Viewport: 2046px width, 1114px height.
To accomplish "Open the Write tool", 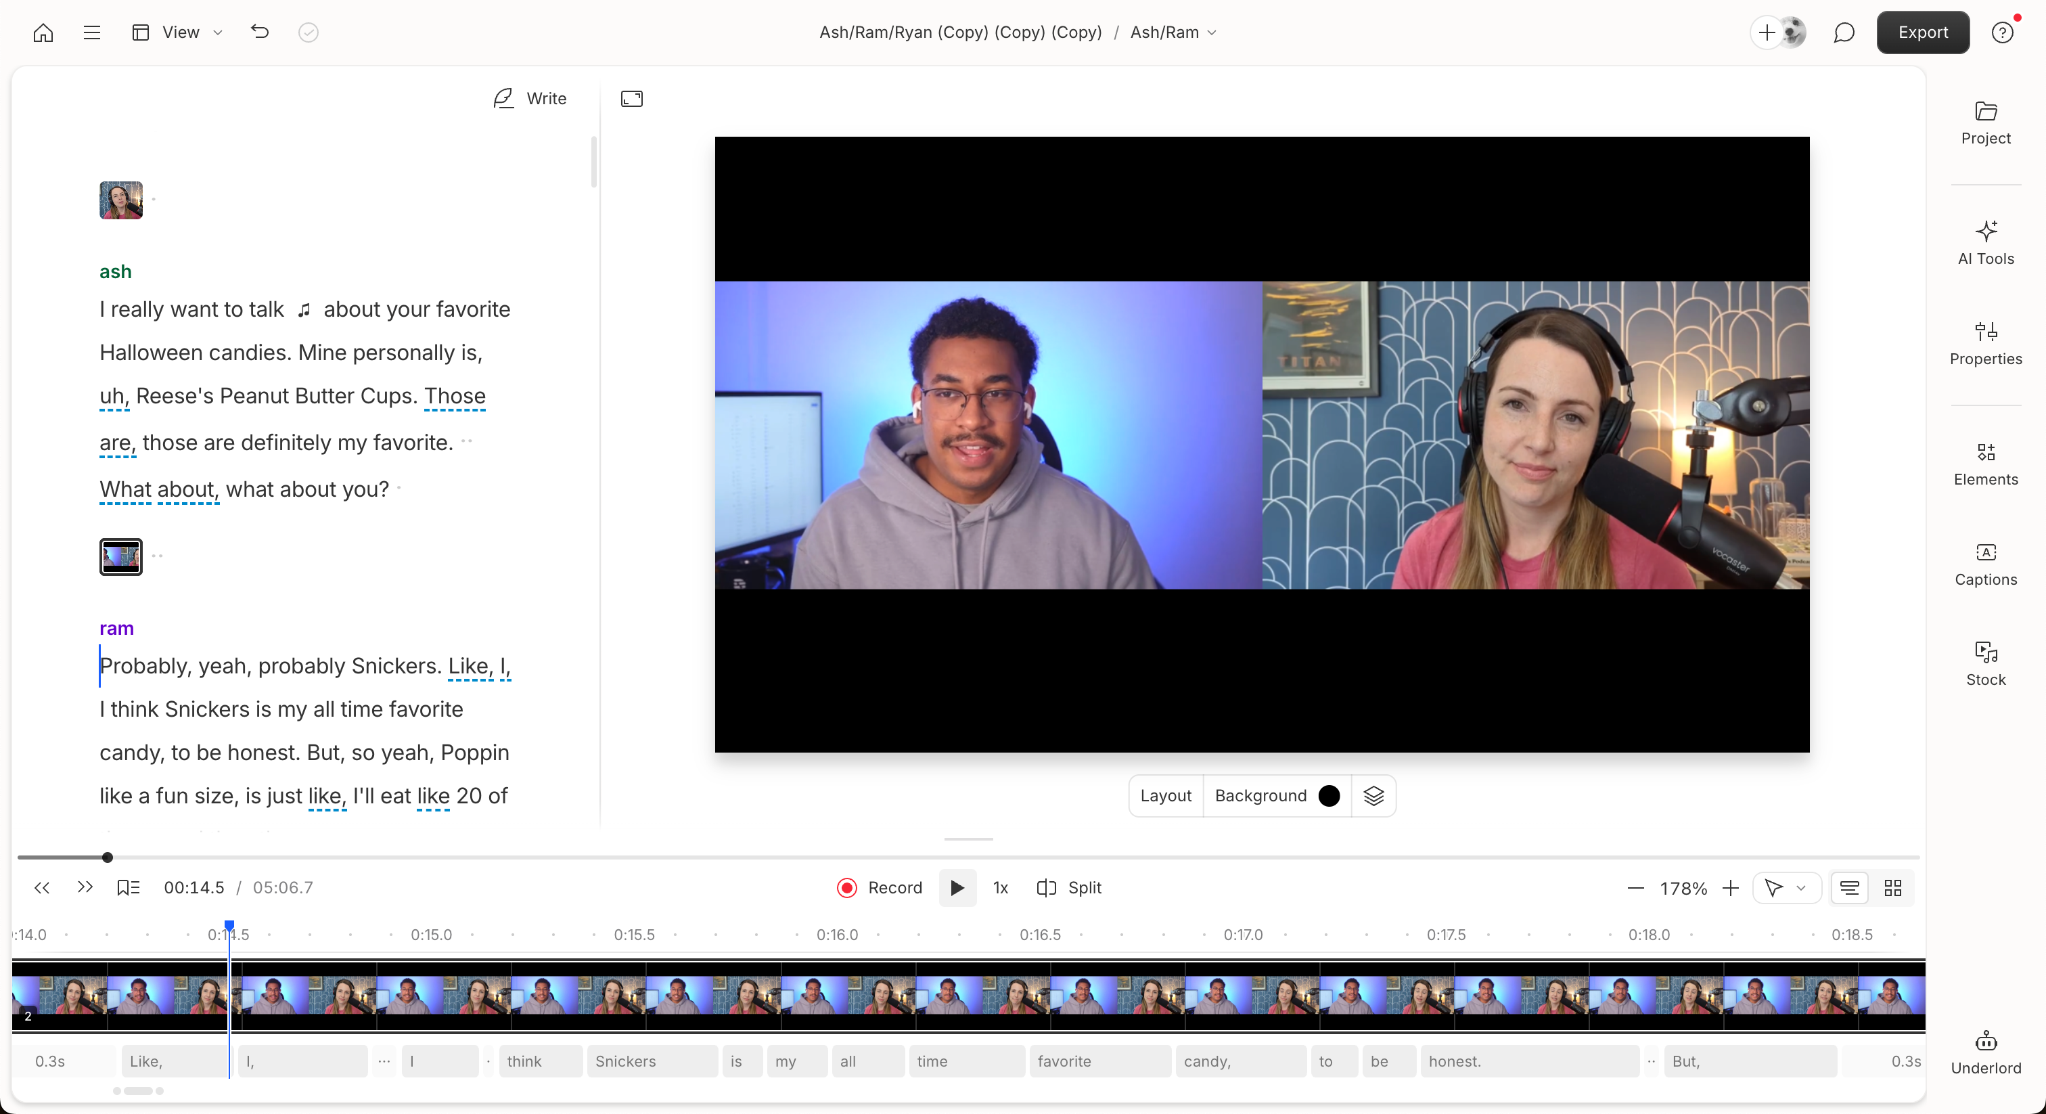I will click(x=529, y=99).
